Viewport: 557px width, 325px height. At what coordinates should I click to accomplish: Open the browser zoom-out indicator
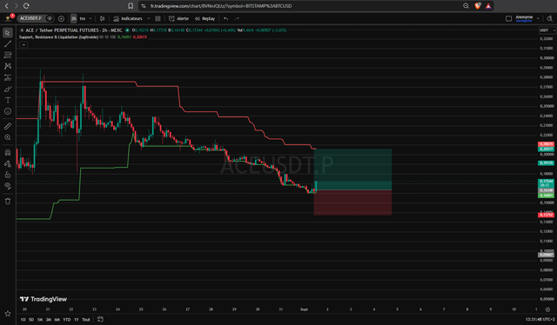tap(466, 6)
